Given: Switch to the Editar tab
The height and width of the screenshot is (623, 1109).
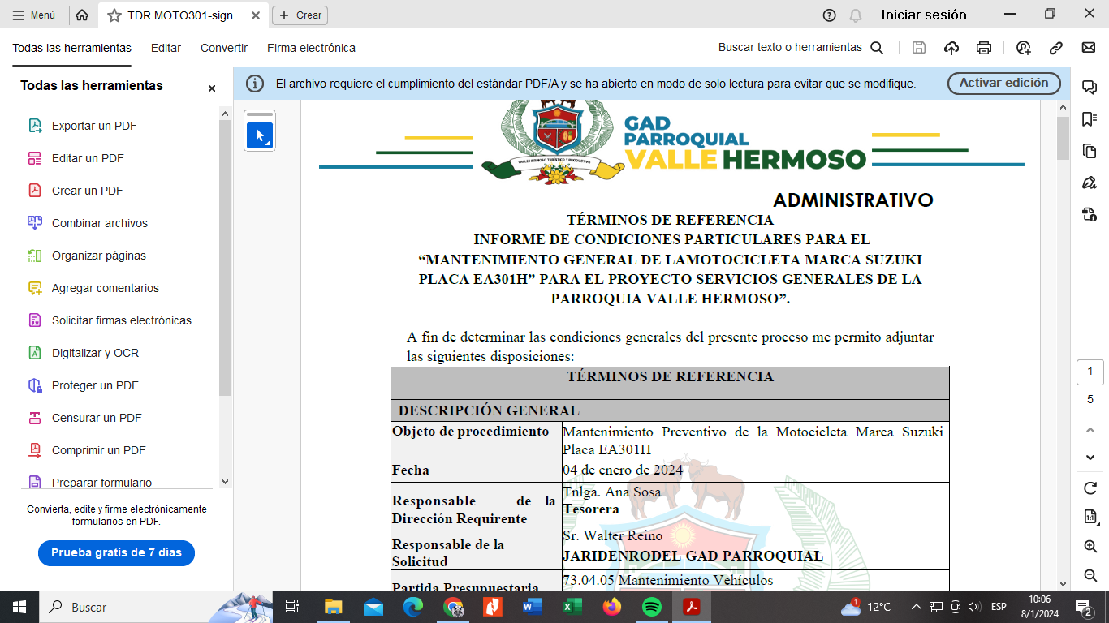Looking at the screenshot, I should [x=166, y=48].
